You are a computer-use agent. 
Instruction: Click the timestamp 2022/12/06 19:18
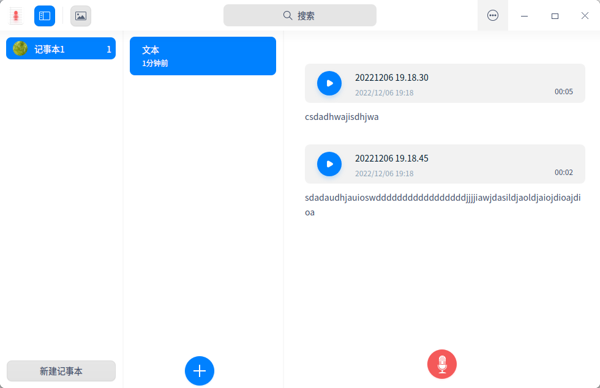tap(384, 92)
